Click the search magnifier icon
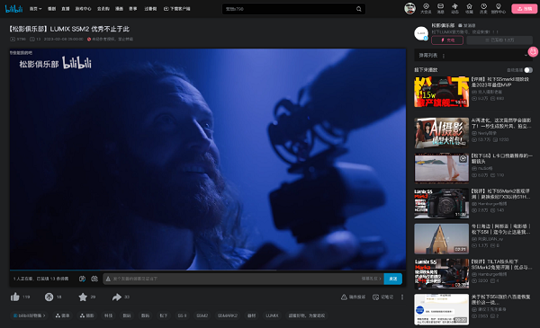Screen dimensions: 540x328 [358, 9]
